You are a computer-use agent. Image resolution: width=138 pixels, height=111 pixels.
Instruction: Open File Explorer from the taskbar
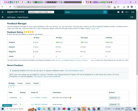pos(44,109)
